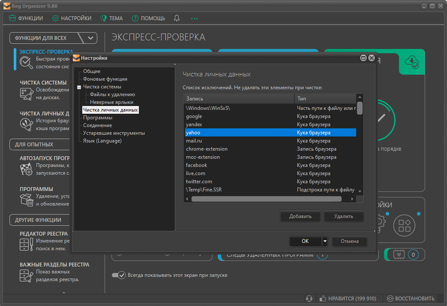Toggle Всегда показывать этот экран при запуске
The image size is (447, 306).
pos(119,275)
